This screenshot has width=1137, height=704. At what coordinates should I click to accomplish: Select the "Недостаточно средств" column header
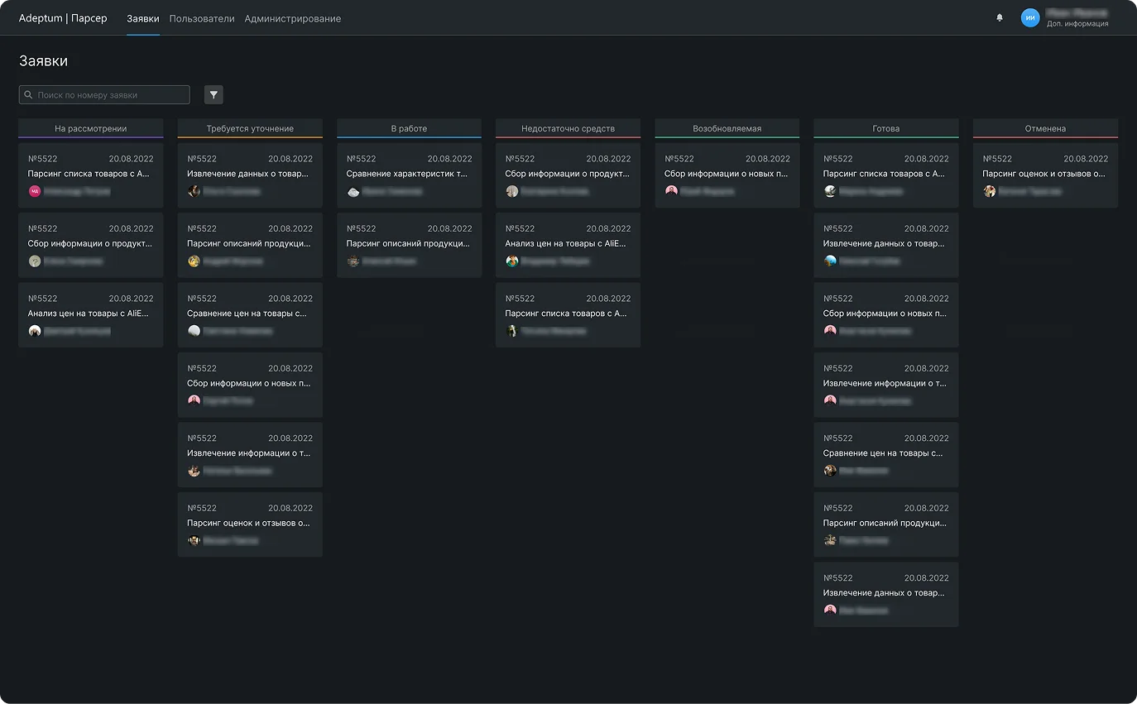point(568,128)
